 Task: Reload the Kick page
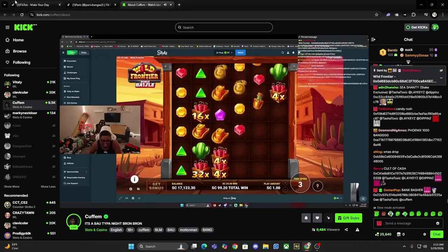click(22, 15)
